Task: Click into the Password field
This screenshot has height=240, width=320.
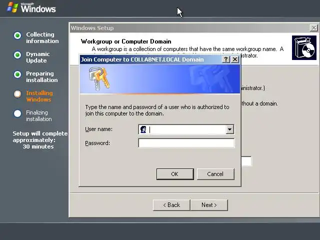Action: click(186, 143)
